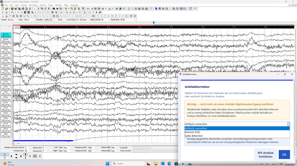
Task: Click the DC toolbar icon
Action: click(43, 12)
